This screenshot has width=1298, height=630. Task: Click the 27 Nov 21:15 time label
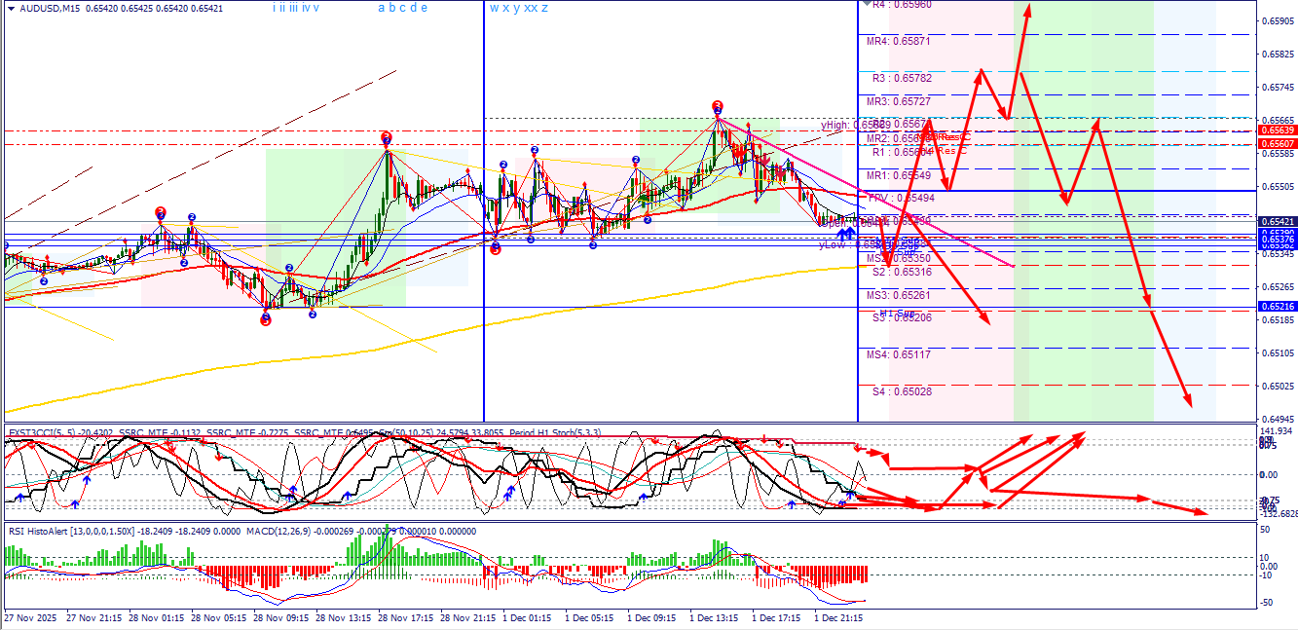(x=95, y=617)
